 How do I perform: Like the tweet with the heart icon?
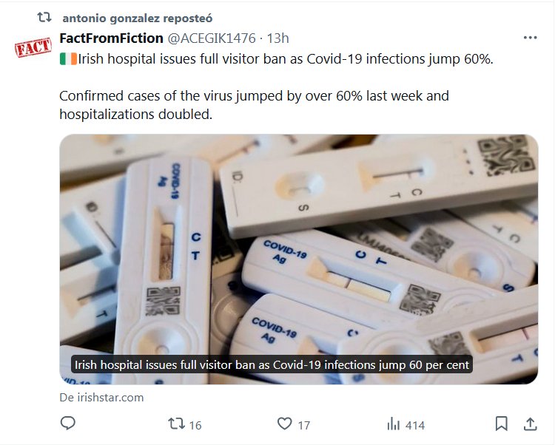pos(284,424)
